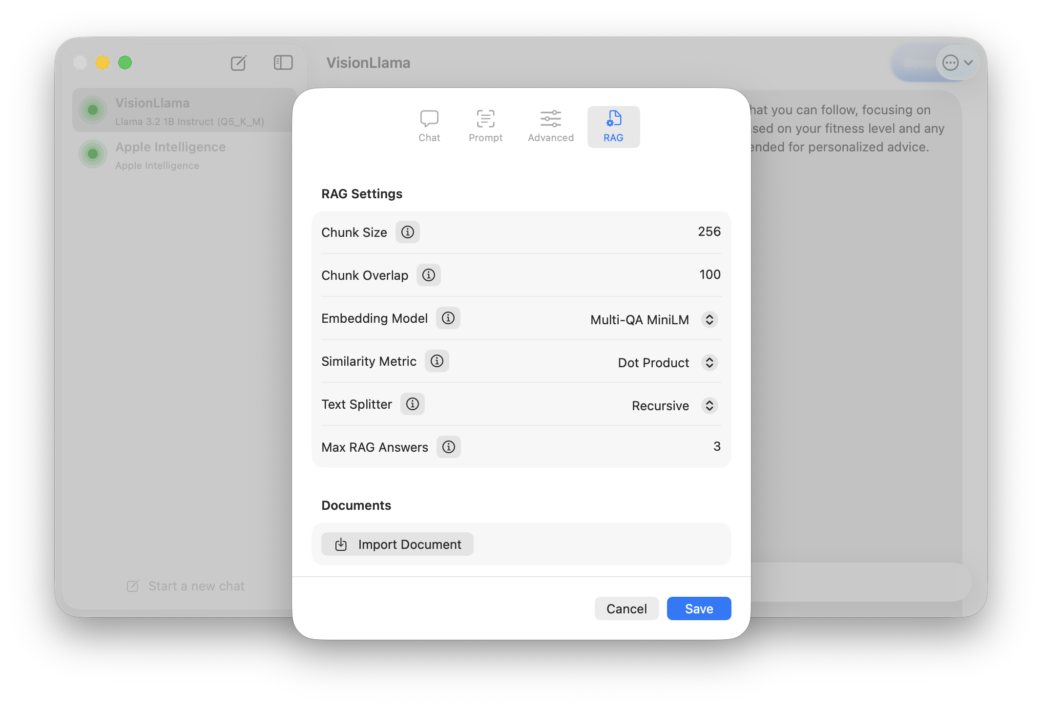View the Chunk Overlap info
The width and height of the screenshot is (1042, 712).
coord(428,275)
